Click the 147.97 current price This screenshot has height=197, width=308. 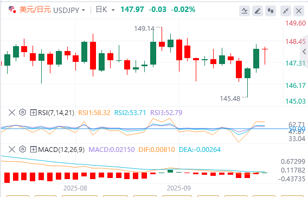[132, 9]
